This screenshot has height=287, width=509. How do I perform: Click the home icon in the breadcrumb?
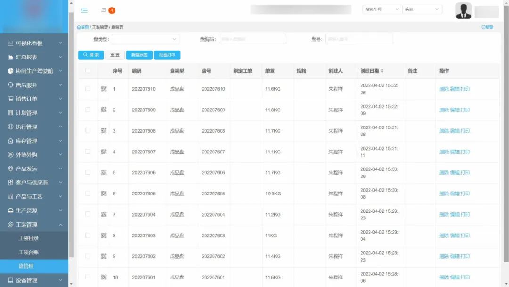click(x=79, y=27)
